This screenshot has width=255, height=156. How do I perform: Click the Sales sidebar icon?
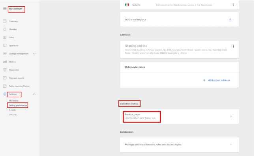pos(5,38)
